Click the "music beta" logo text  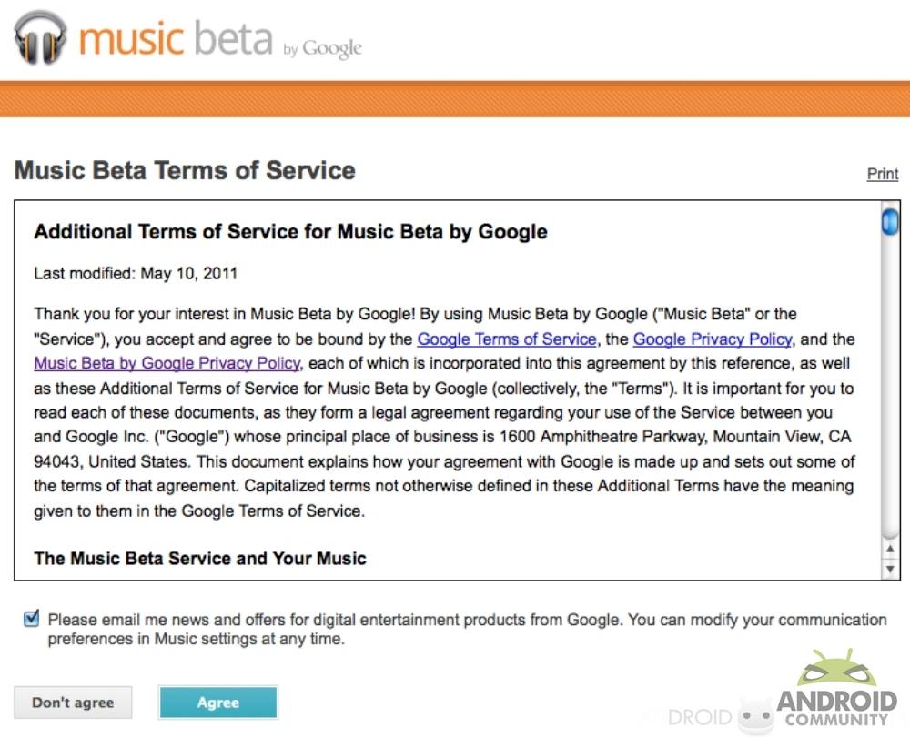click(x=175, y=39)
